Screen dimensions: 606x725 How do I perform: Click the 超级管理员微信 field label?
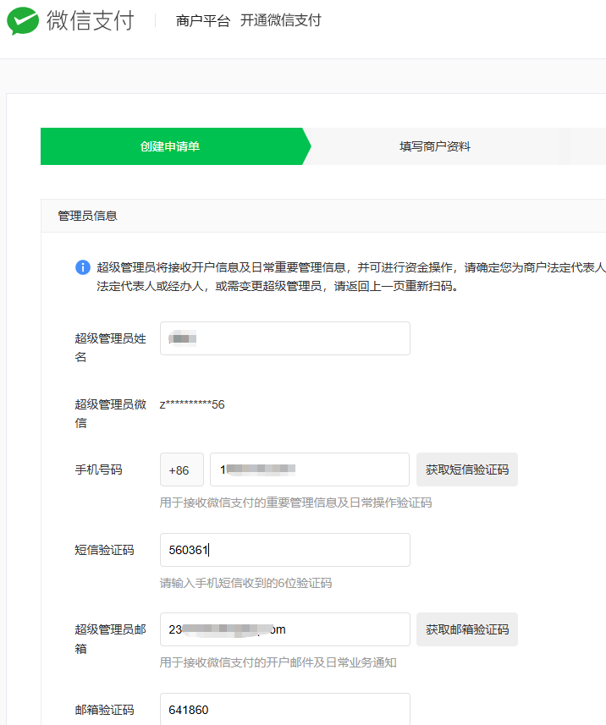tap(111, 414)
